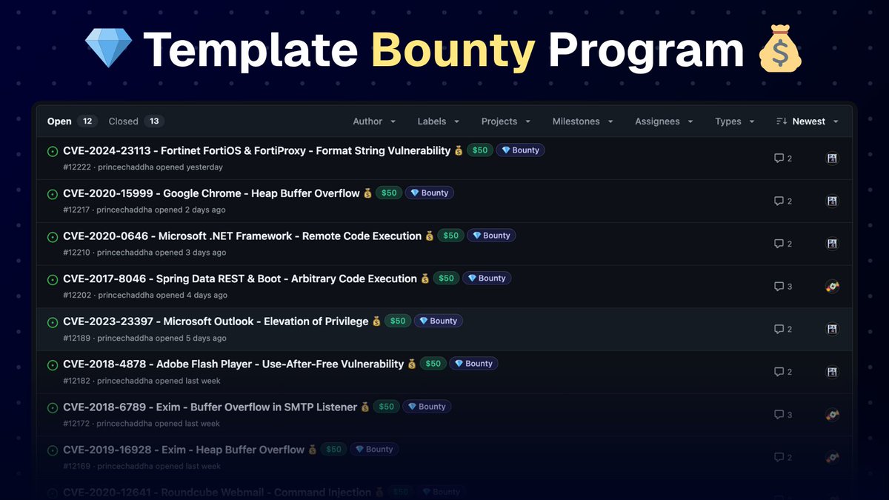Open the CVE-2020-0646 Microsoft .NET Framework issue
This screenshot has height=500, width=889.
pyautogui.click(x=242, y=236)
